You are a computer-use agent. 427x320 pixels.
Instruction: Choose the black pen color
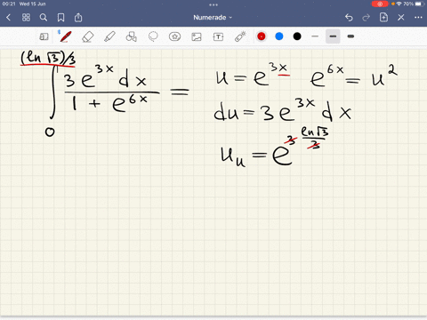tap(297, 36)
